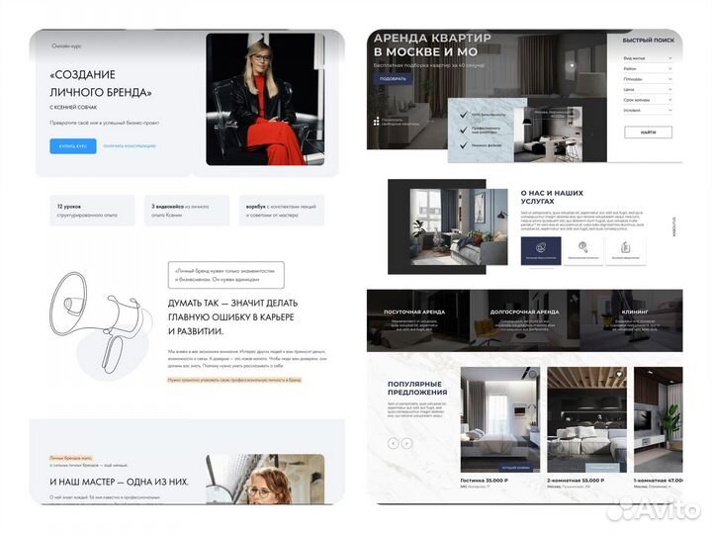
Task: Open the 'Получить консультацию' link
Action: tap(130, 146)
